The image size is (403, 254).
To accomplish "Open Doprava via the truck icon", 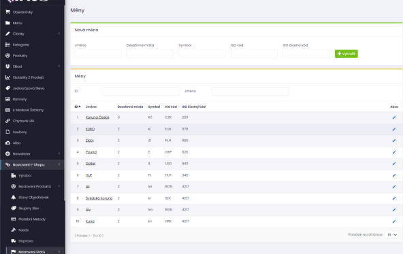I will coord(14,240).
